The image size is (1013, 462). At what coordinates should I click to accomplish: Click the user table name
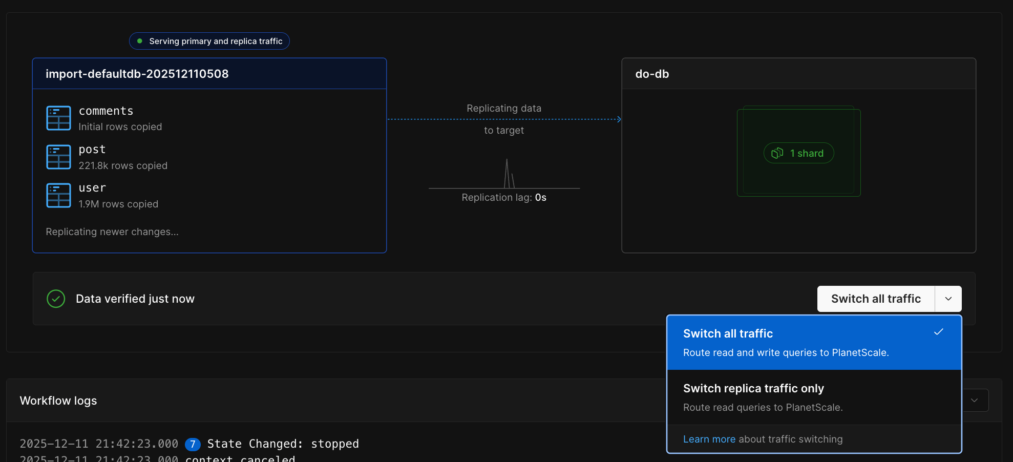click(x=92, y=188)
